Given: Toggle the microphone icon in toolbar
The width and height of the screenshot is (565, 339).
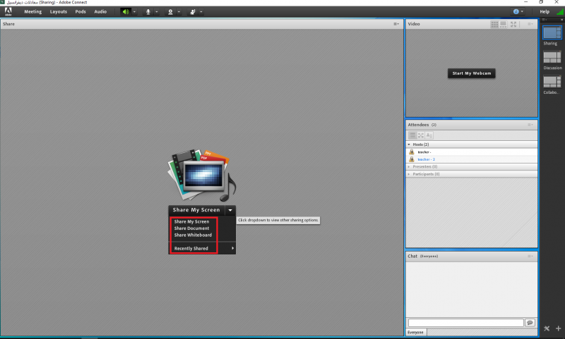Looking at the screenshot, I should pos(148,12).
